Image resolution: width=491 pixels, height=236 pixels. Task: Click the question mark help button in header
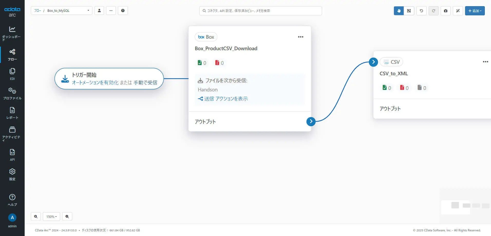[x=123, y=10]
